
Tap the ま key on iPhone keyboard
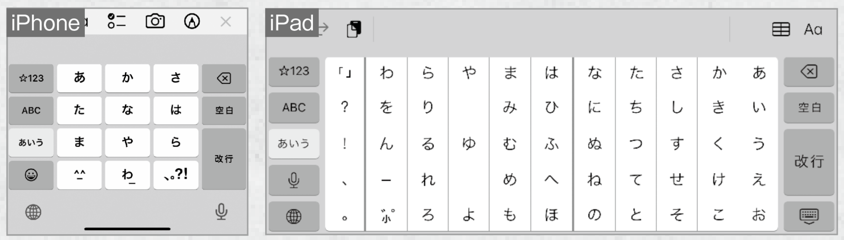click(x=79, y=143)
